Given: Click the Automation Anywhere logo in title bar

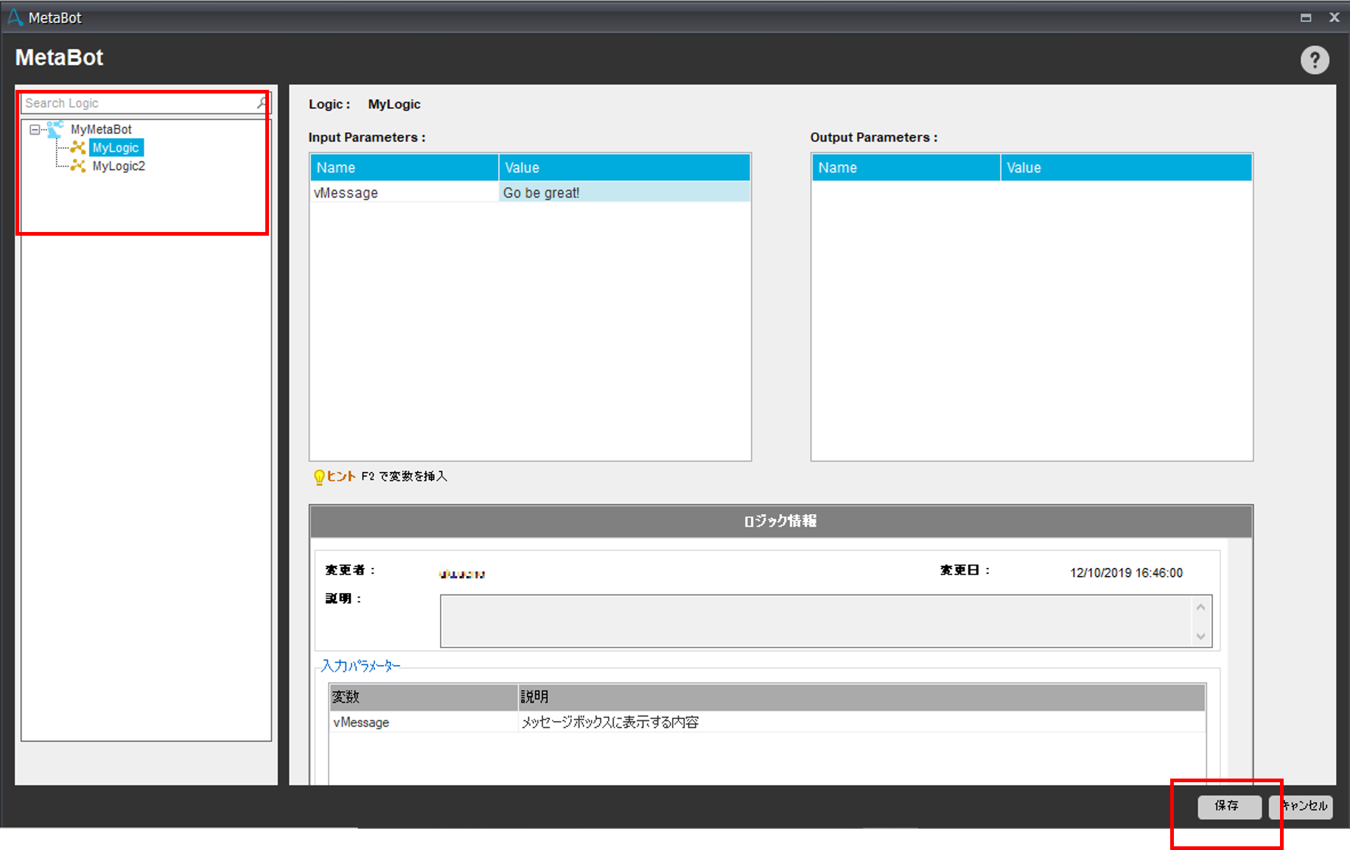Looking at the screenshot, I should 15,17.
